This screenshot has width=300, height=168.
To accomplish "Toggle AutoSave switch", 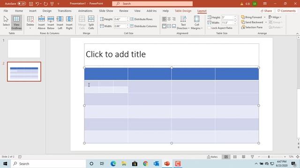I will 22,4.
